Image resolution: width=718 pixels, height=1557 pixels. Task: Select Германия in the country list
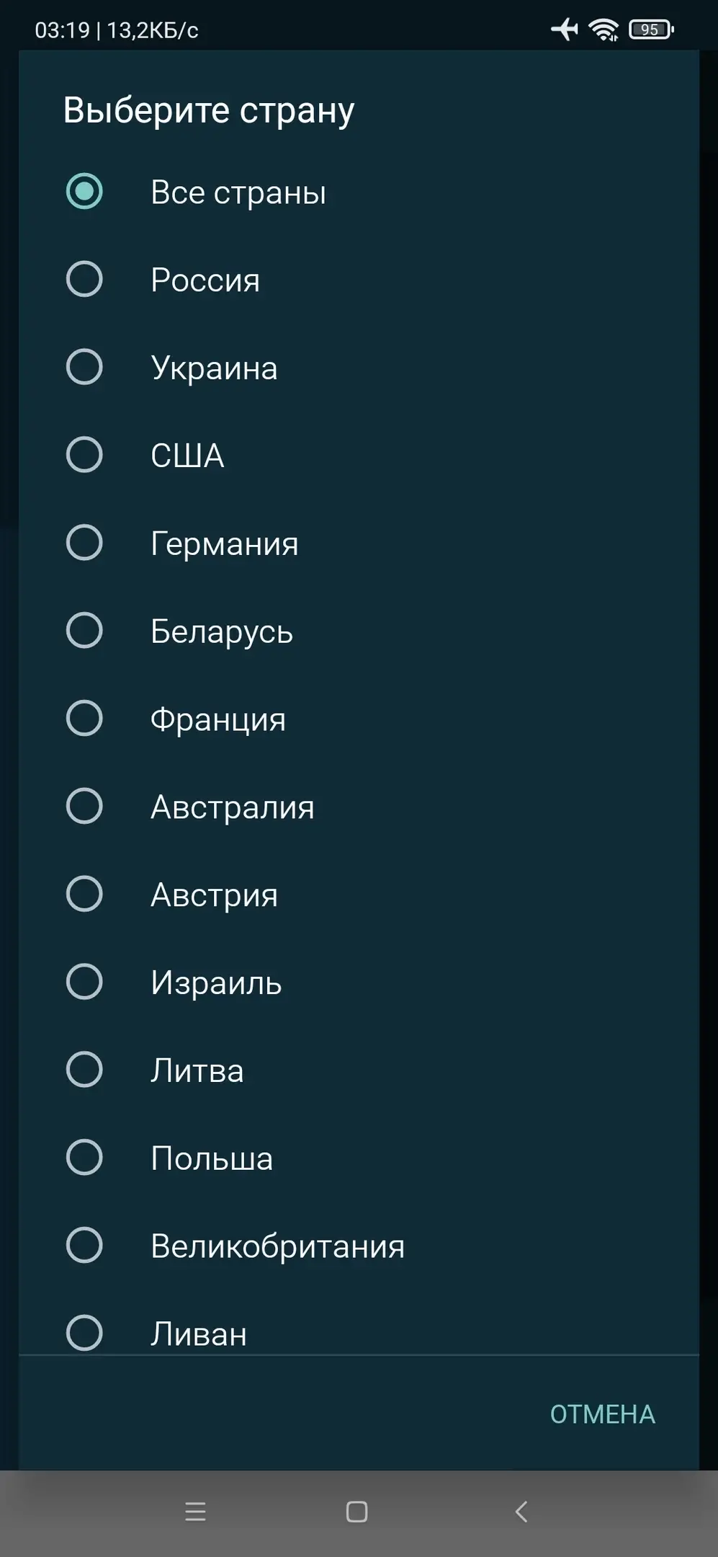(x=84, y=543)
